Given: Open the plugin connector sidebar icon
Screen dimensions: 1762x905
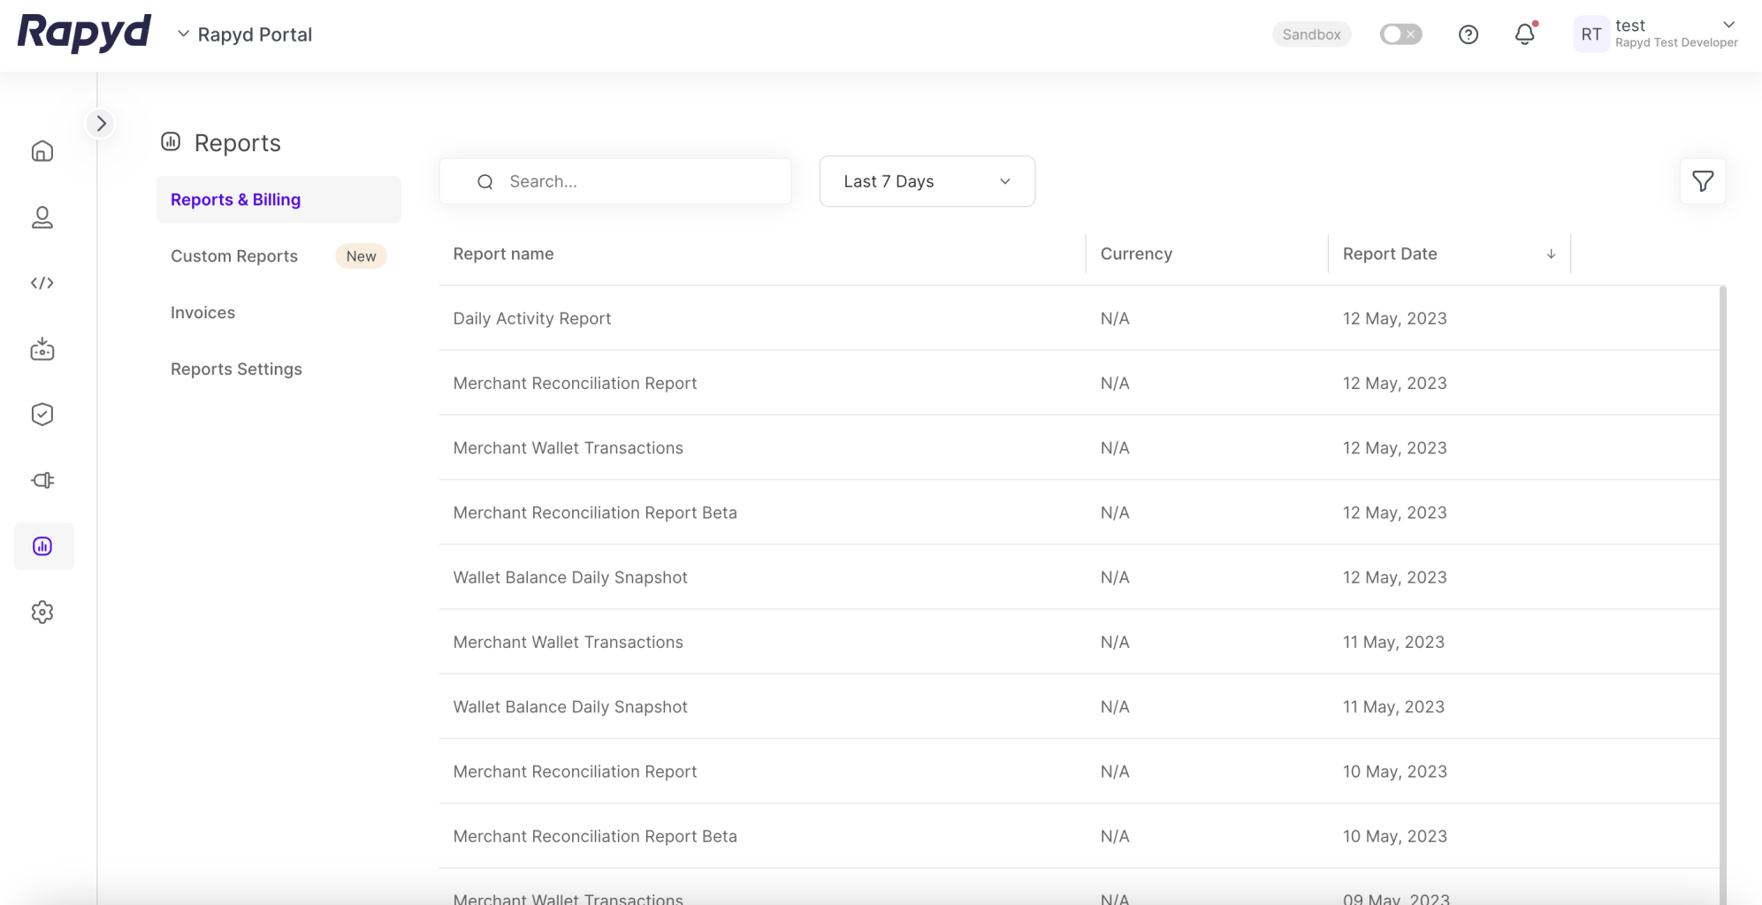Looking at the screenshot, I should click(x=42, y=480).
